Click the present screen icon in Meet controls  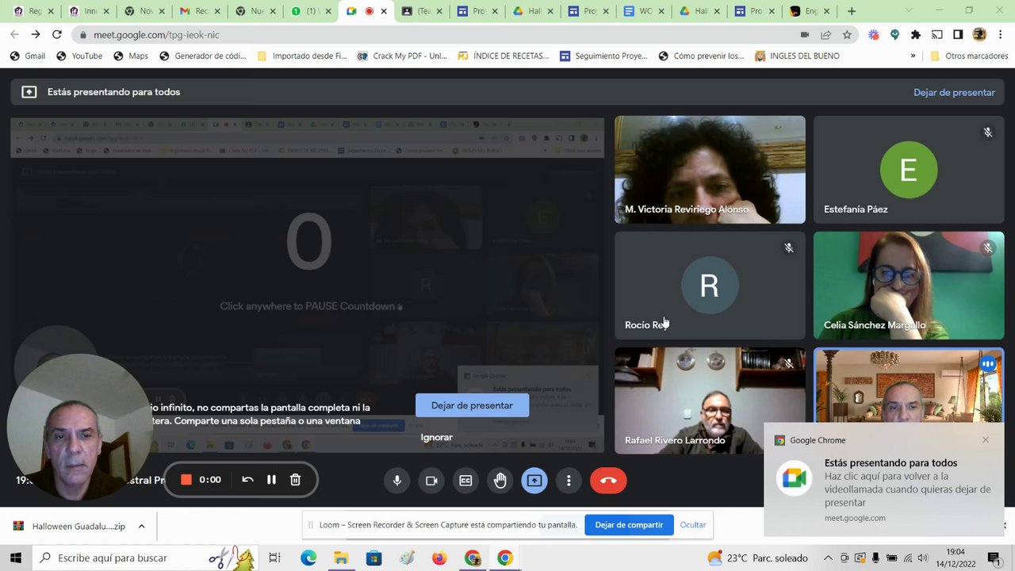click(x=534, y=481)
